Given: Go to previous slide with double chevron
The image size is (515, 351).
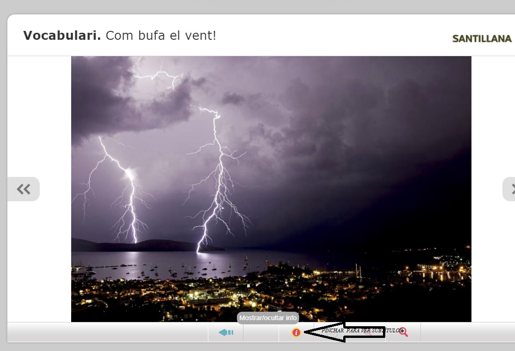Looking at the screenshot, I should [x=23, y=189].
